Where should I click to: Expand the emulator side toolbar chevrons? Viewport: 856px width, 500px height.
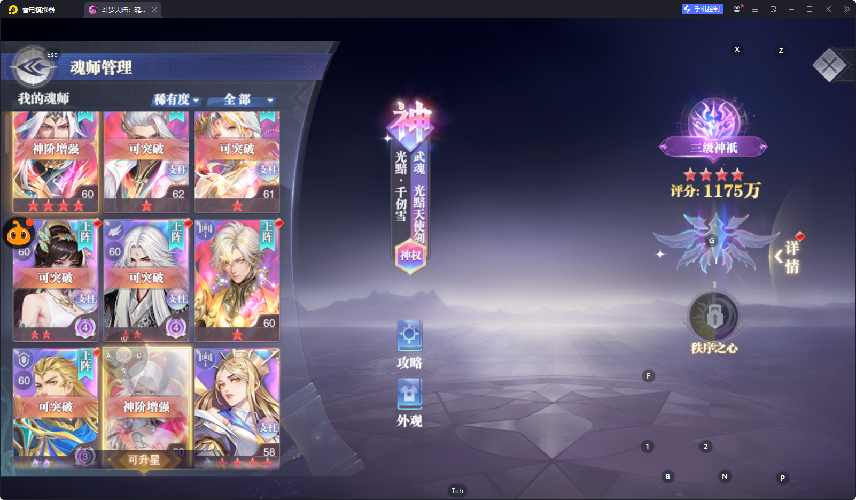point(846,9)
